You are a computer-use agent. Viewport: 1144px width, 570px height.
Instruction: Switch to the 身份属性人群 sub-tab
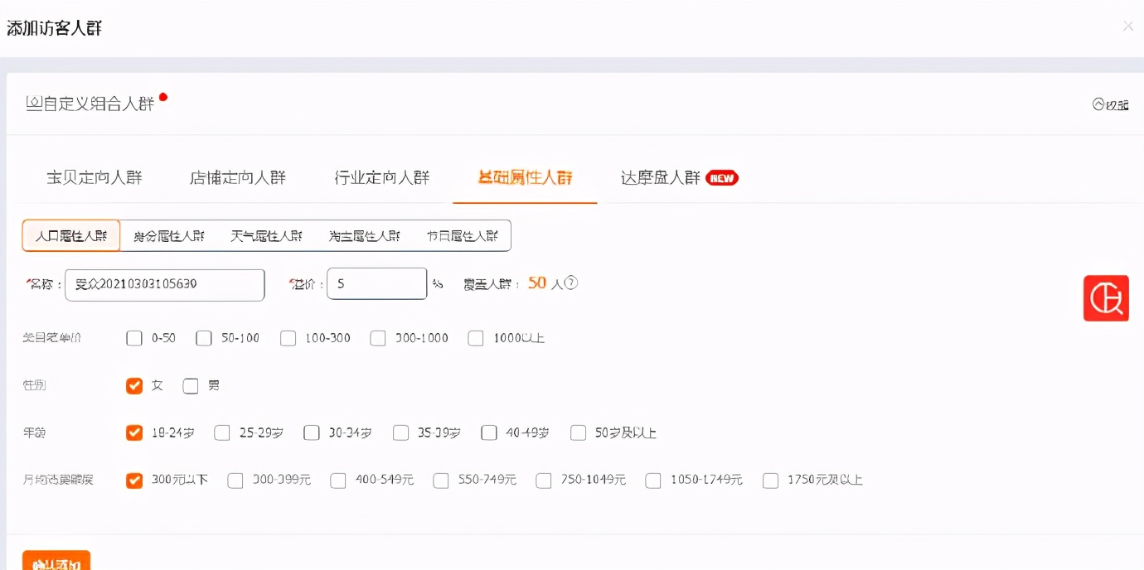click(x=168, y=234)
